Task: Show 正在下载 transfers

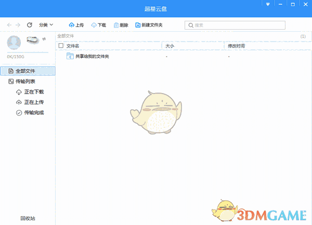Action: point(30,92)
